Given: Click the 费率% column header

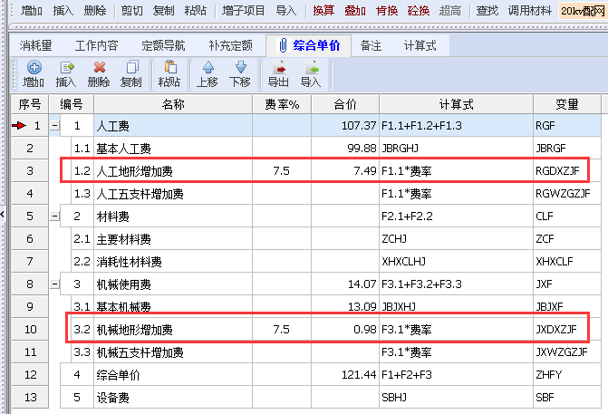Looking at the screenshot, I should (282, 104).
